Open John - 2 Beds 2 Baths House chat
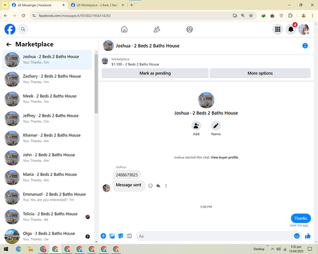Image resolution: width=318 pixels, height=254 pixels. [47, 158]
